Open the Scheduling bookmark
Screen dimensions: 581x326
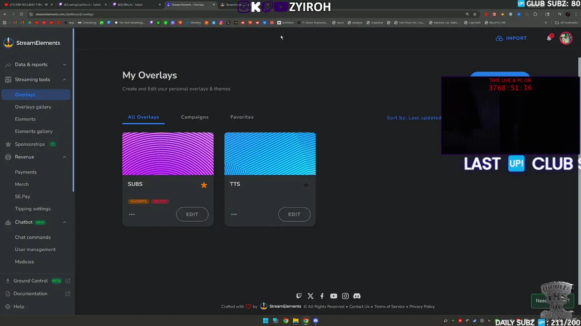[87, 23]
